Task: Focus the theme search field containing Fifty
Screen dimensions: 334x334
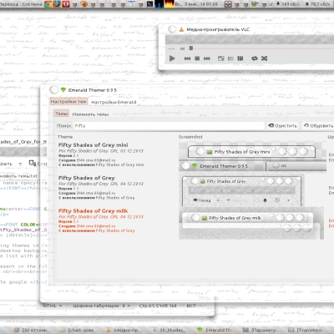Action: (x=170, y=126)
